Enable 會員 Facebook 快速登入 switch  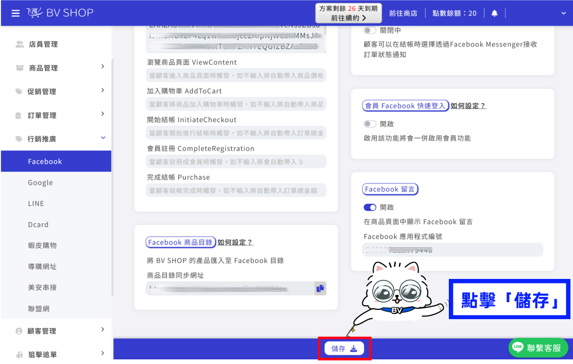click(x=369, y=124)
